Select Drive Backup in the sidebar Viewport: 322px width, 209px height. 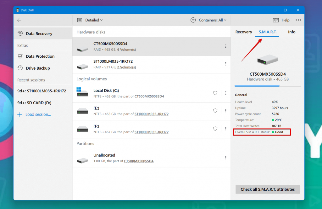tap(38, 68)
